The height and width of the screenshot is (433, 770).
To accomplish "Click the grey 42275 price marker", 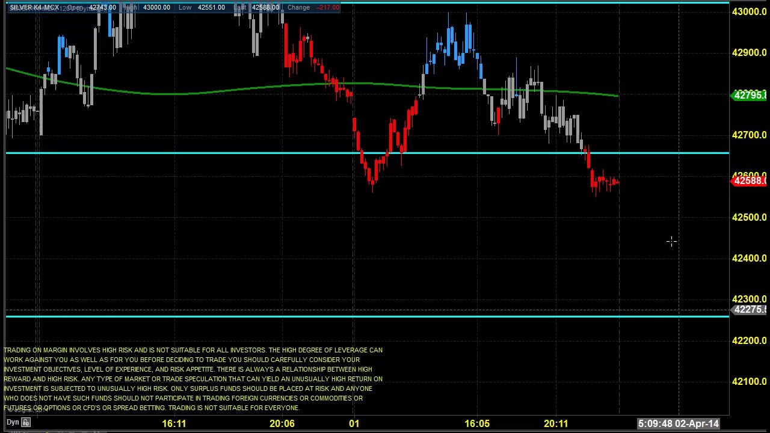I will tap(749, 310).
